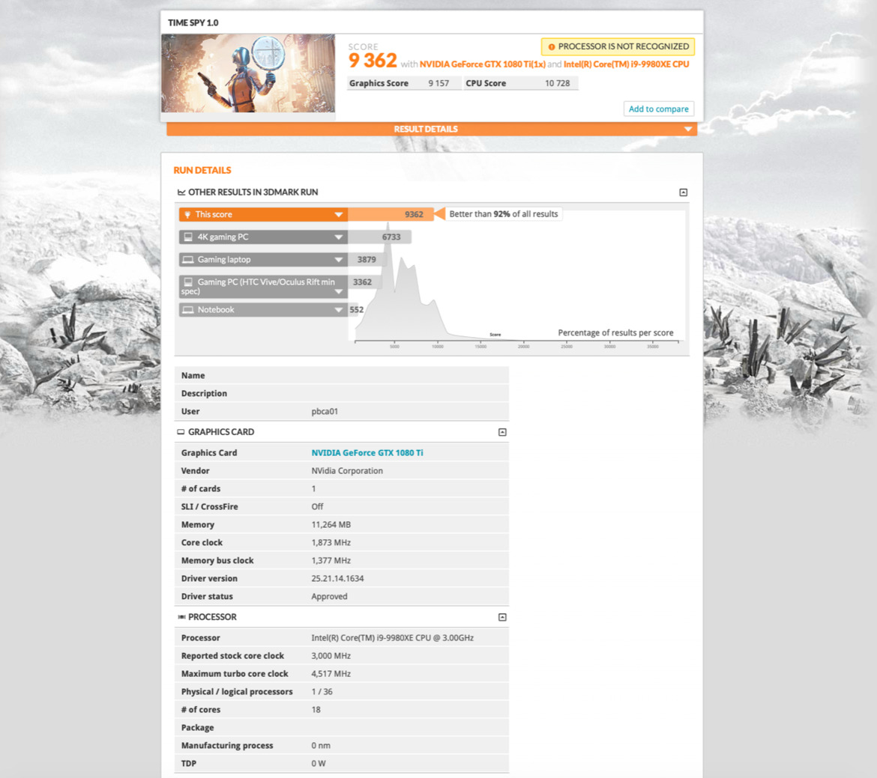The width and height of the screenshot is (877, 778).
Task: Click the core clock value 1,873 MHz
Action: point(331,543)
